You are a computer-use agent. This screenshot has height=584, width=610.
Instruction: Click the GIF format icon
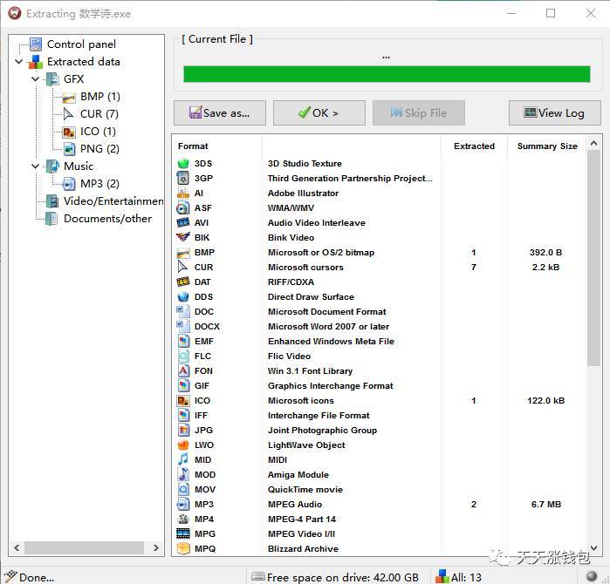183,386
